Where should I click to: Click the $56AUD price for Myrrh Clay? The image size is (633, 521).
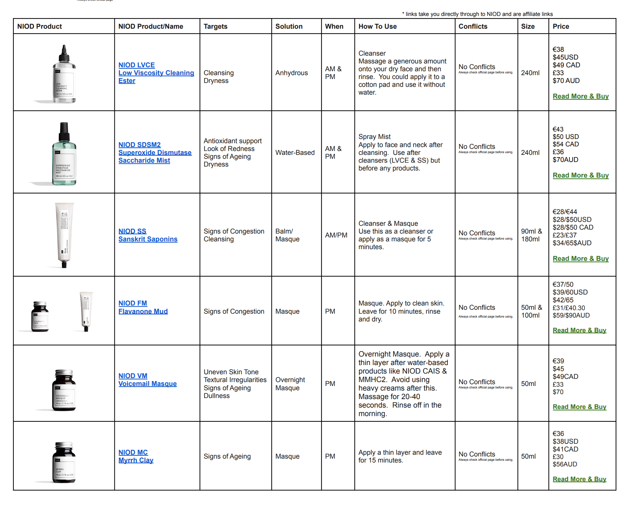[x=565, y=464]
